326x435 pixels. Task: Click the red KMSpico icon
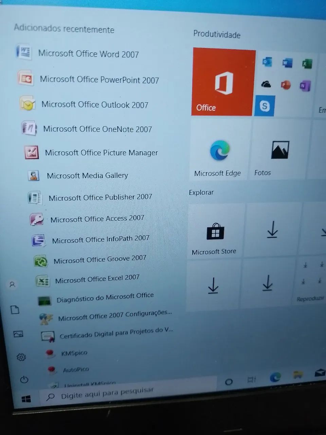[x=51, y=354]
